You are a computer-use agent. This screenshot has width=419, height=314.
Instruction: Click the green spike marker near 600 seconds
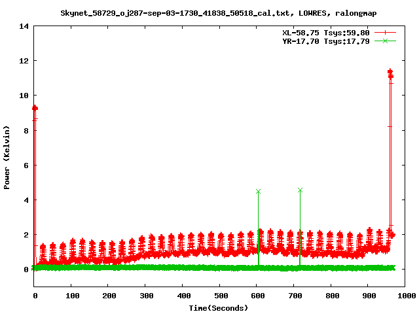click(258, 192)
